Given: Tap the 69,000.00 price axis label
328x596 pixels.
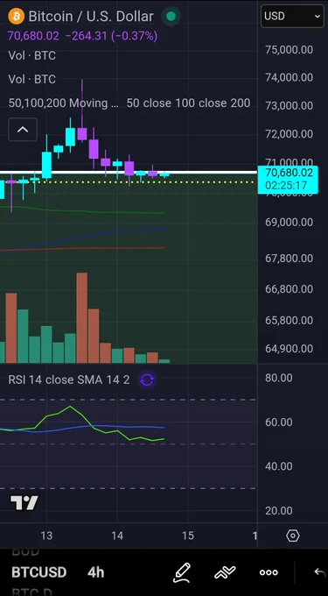Looking at the screenshot, I should pos(290,222).
